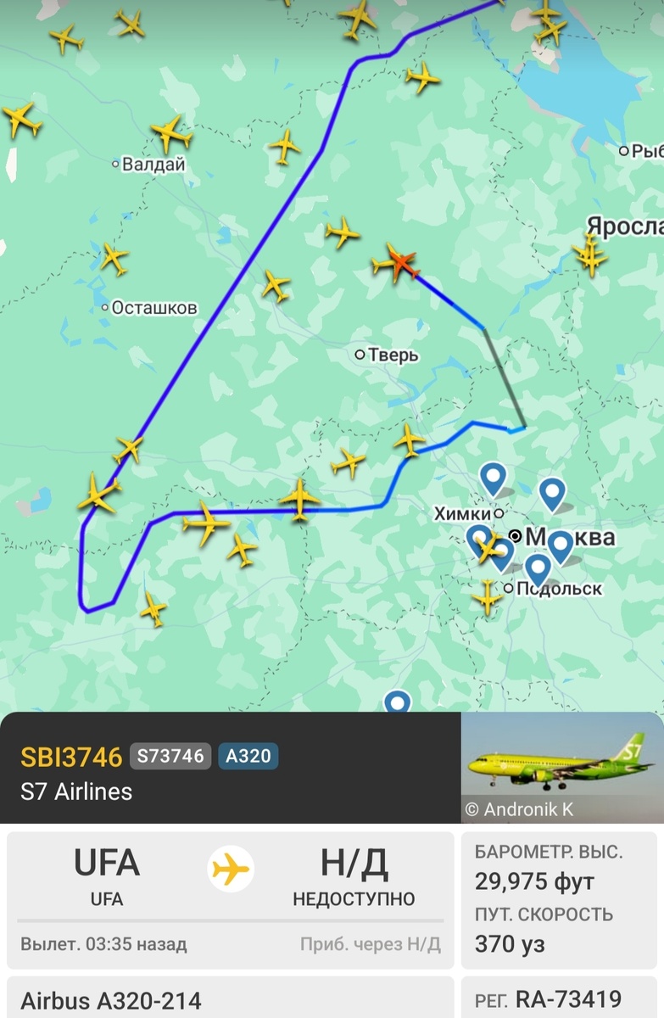664x1018 pixels.
Task: Tap the SBI3746 callsign label
Action: tap(71, 757)
